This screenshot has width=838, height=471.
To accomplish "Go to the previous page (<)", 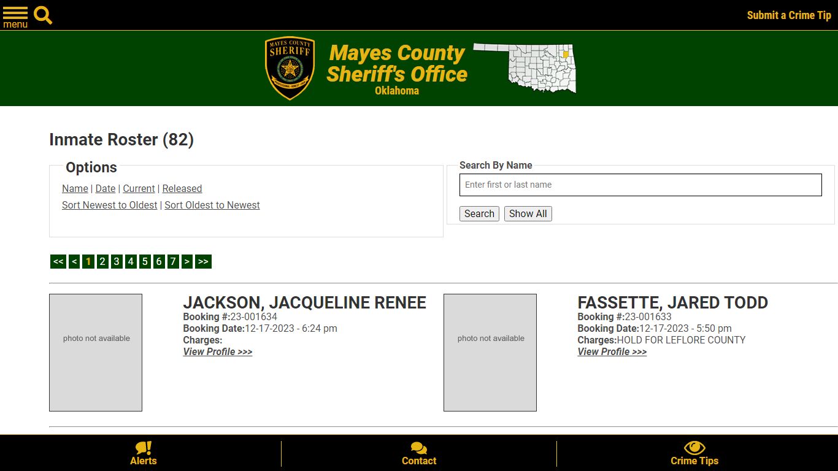I will click(74, 262).
